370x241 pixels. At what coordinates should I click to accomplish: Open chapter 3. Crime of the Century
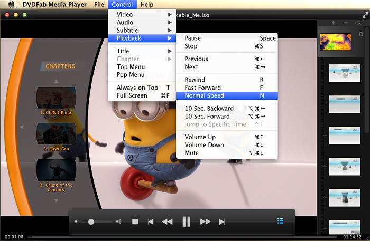pos(56,170)
